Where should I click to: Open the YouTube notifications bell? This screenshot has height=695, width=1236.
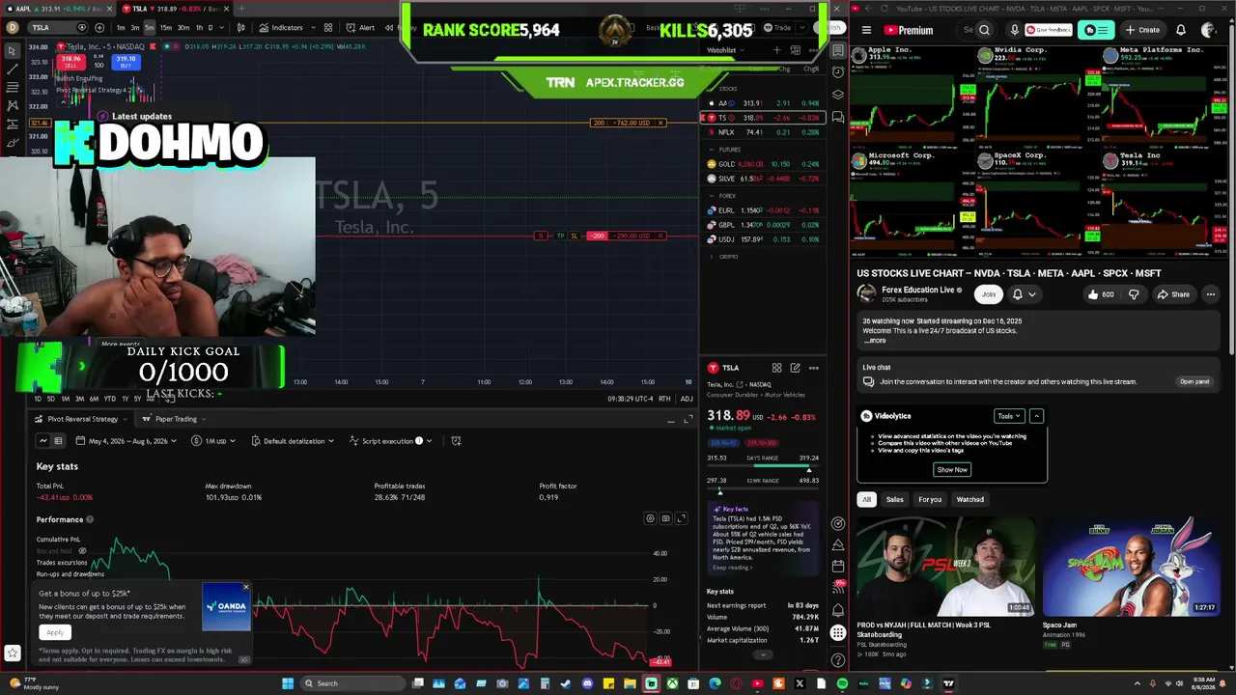(x=1180, y=30)
